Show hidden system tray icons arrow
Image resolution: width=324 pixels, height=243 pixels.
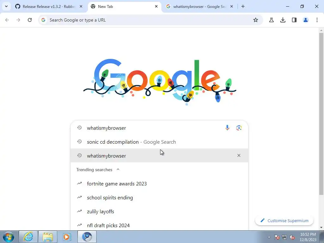tap(269, 237)
